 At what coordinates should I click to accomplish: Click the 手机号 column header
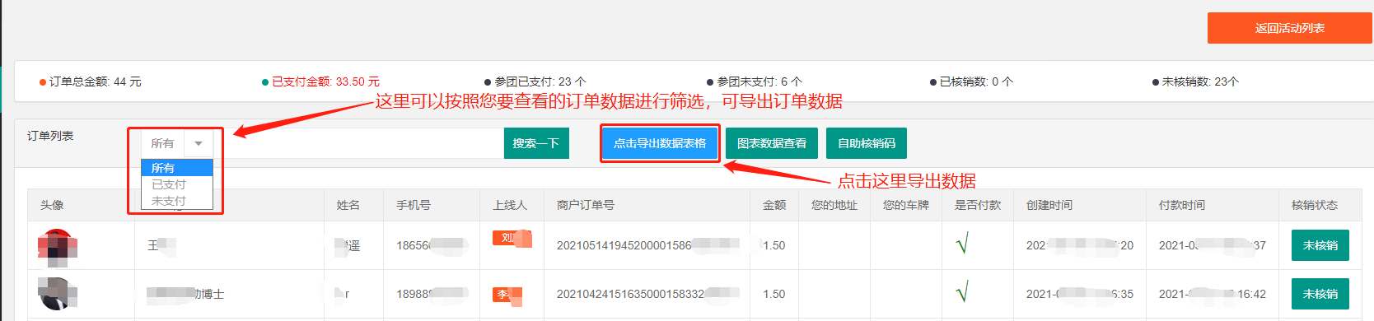[414, 205]
